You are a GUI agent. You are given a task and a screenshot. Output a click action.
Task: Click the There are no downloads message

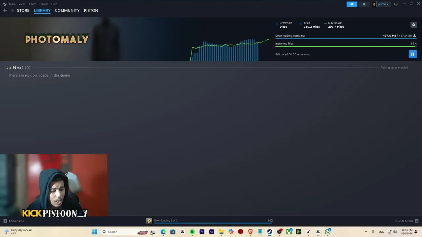(39, 75)
